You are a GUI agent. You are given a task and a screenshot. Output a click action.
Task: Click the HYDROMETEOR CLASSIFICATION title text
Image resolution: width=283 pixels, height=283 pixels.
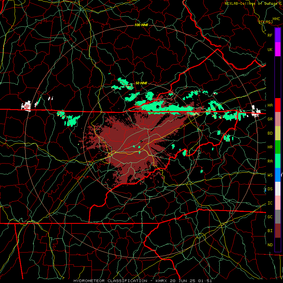(110, 281)
